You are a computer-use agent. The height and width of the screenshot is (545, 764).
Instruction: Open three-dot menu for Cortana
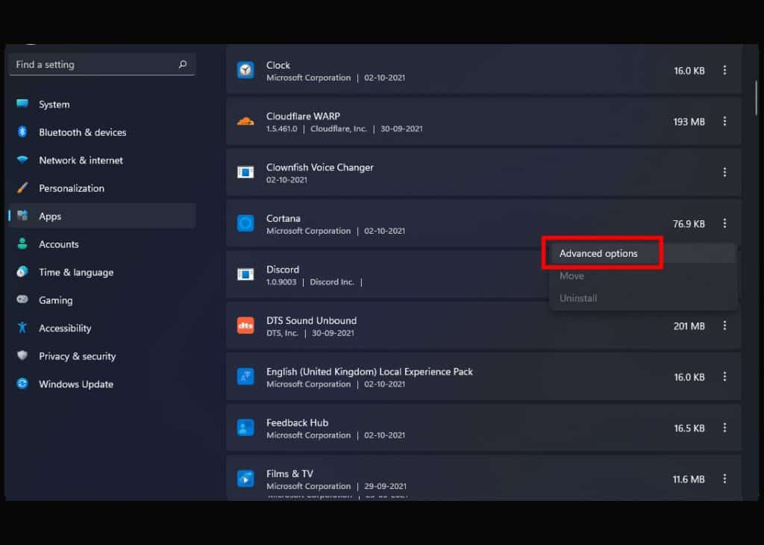coord(724,223)
